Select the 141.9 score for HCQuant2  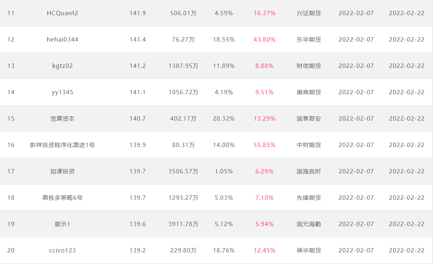pyautogui.click(x=137, y=13)
